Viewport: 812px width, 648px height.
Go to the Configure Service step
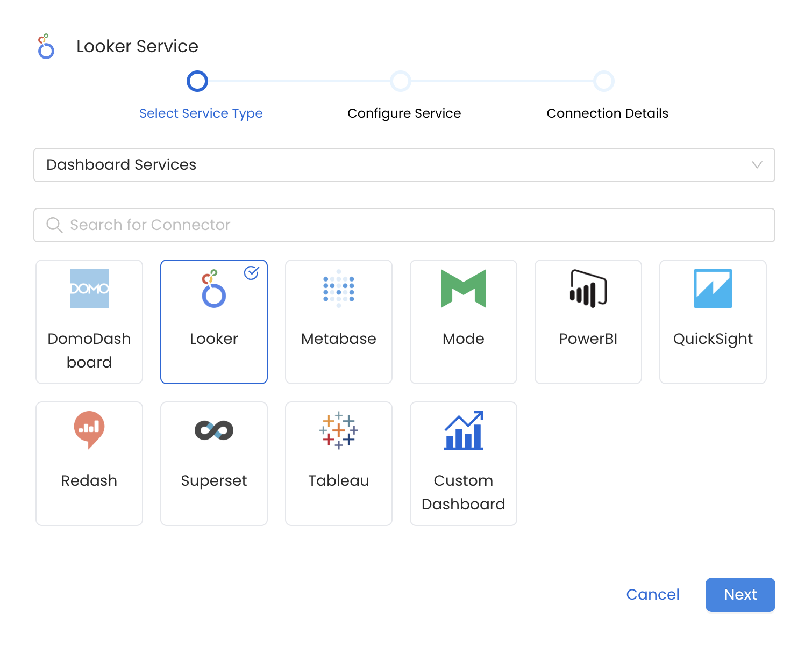coord(401,82)
